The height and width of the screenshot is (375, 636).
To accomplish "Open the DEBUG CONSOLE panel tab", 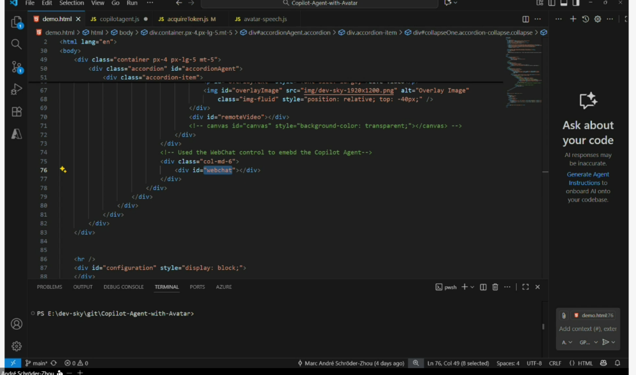I will coord(124,287).
